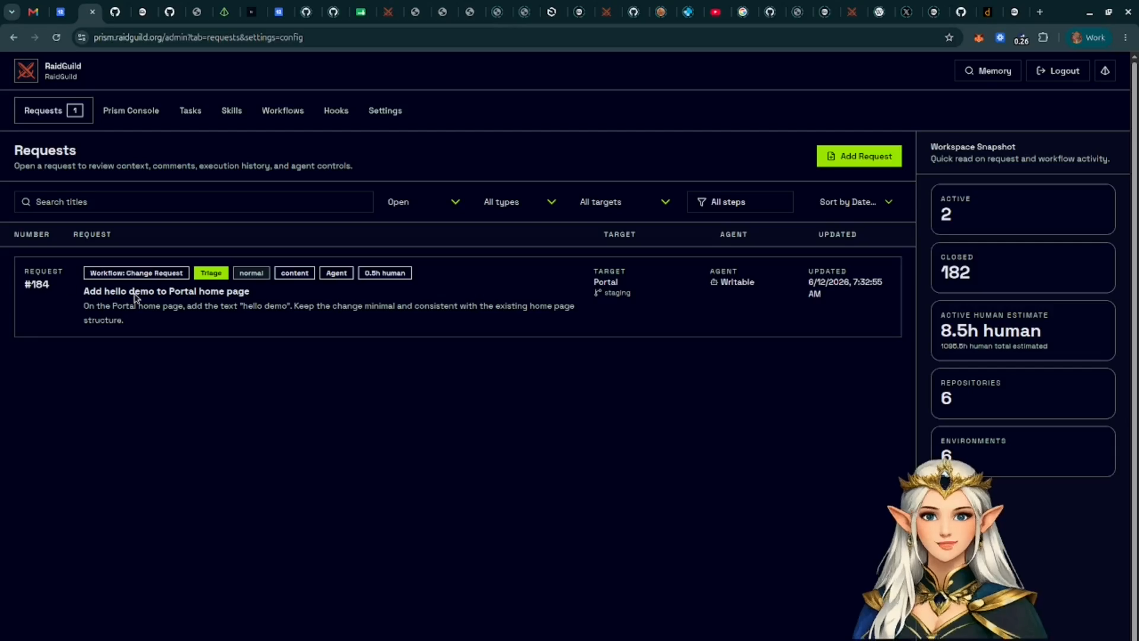Click the updated date 6/12/2026

pyautogui.click(x=845, y=288)
